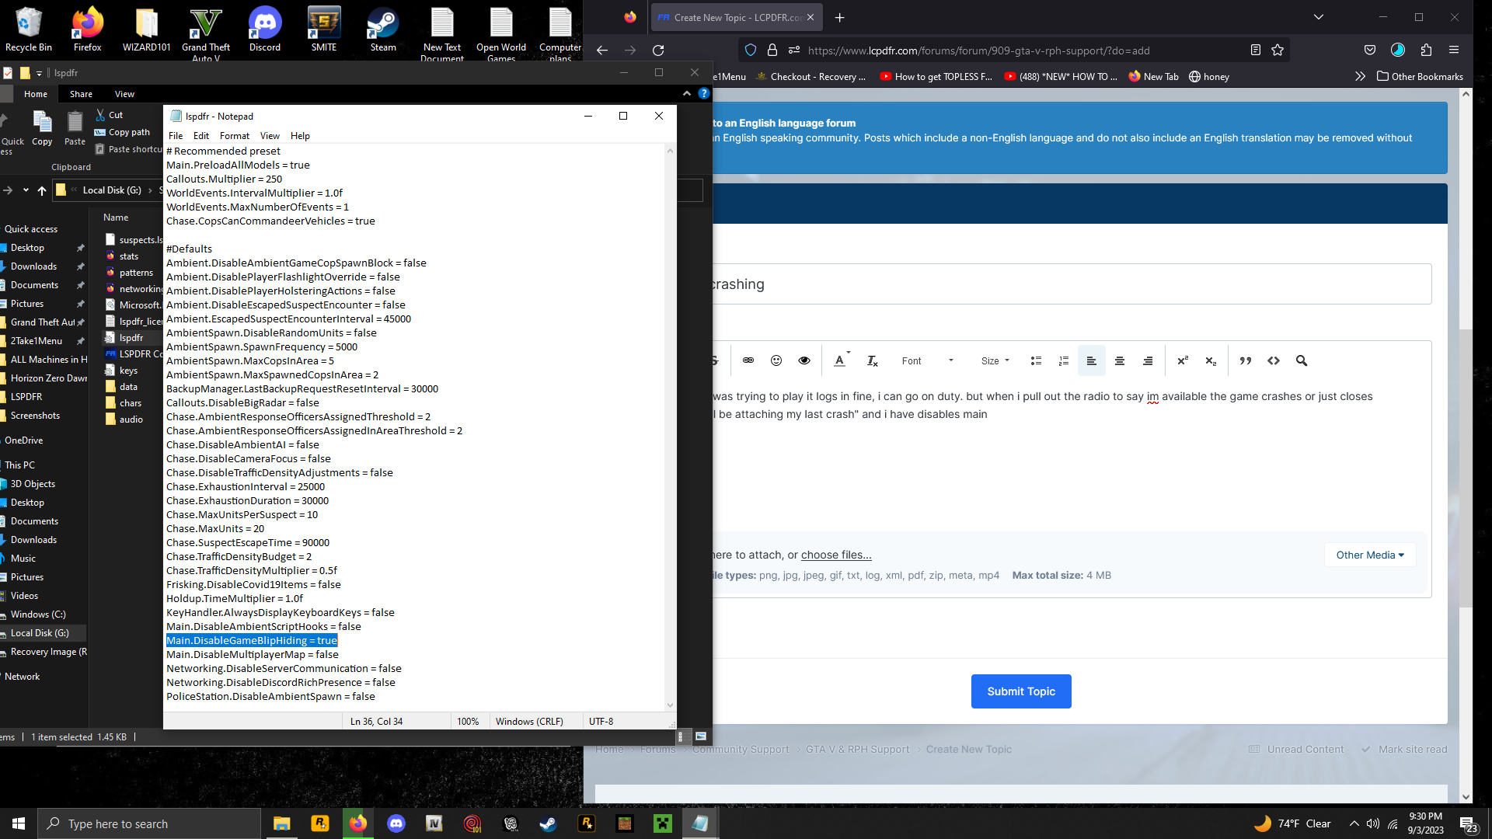The width and height of the screenshot is (1492, 839).
Task: Remove formatting with the Tx icon
Action: pos(872,360)
